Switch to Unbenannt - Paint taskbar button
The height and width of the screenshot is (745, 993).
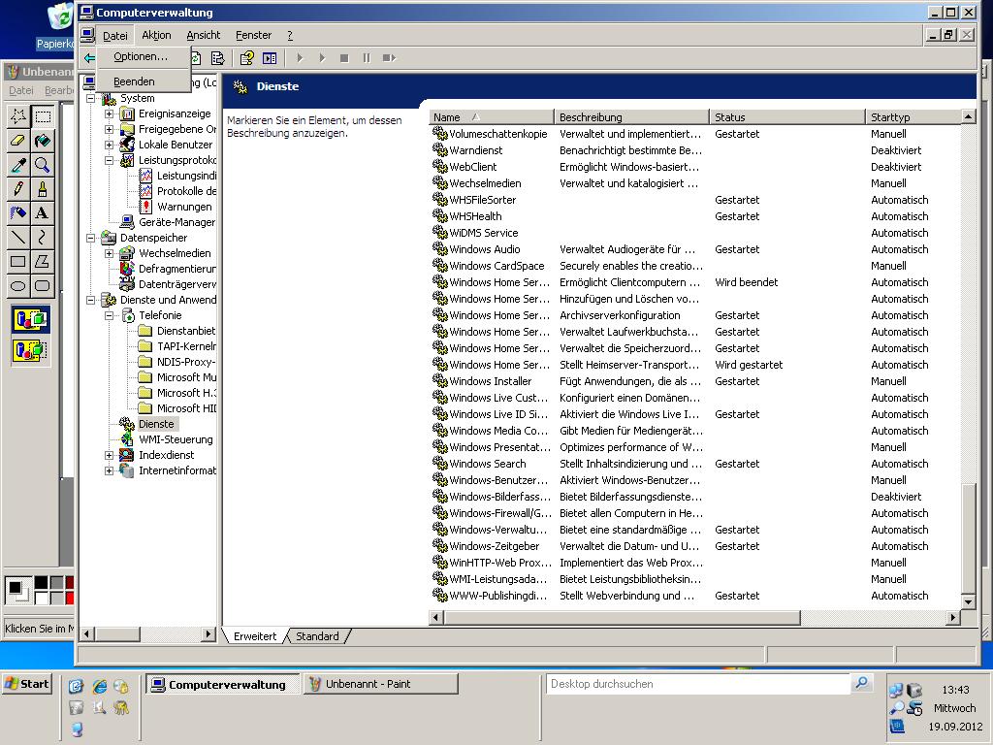(381, 684)
